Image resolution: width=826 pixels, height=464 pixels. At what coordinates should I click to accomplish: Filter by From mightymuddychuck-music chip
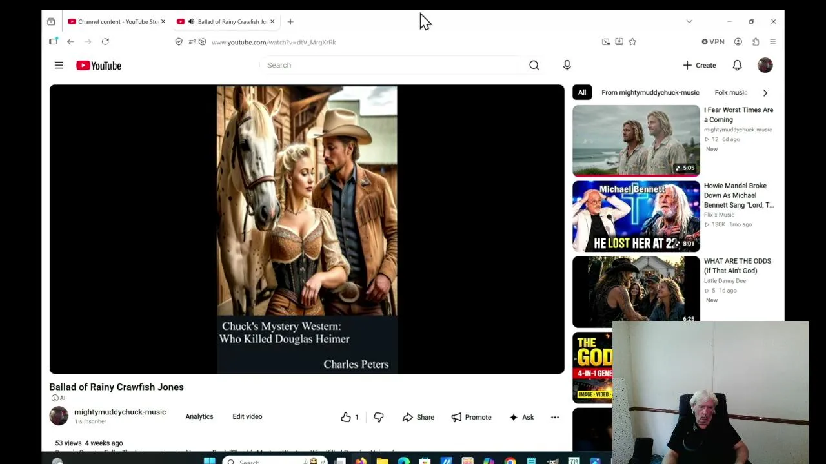click(650, 93)
